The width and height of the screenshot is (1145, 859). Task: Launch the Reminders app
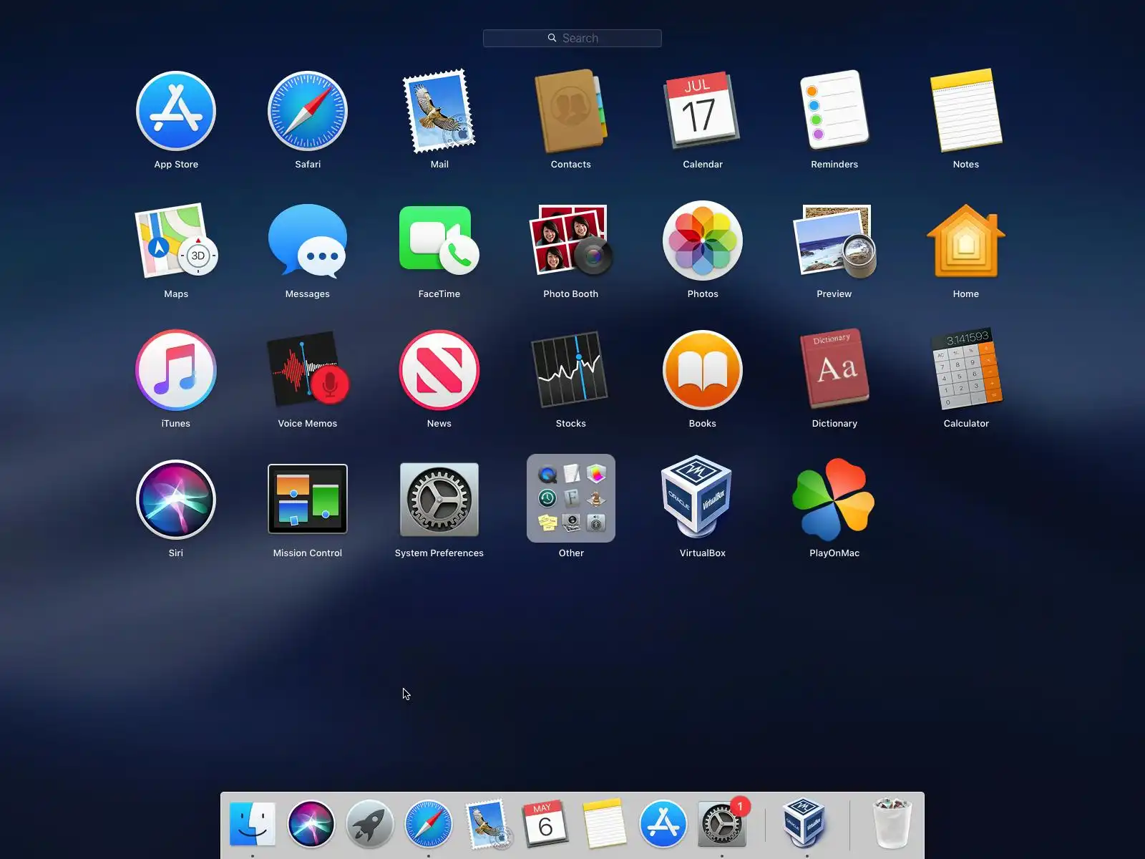coord(834,111)
